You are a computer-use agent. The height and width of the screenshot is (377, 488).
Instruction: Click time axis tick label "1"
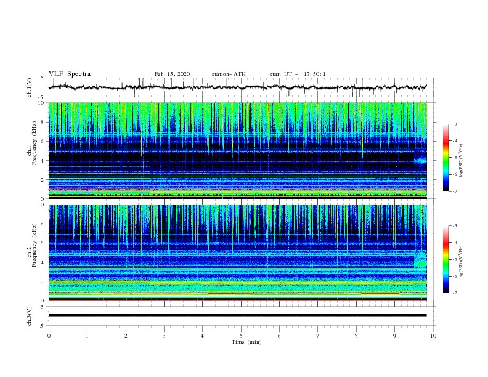pyautogui.click(x=87, y=336)
